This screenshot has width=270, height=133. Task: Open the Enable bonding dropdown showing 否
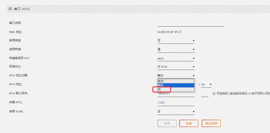tap(176, 41)
